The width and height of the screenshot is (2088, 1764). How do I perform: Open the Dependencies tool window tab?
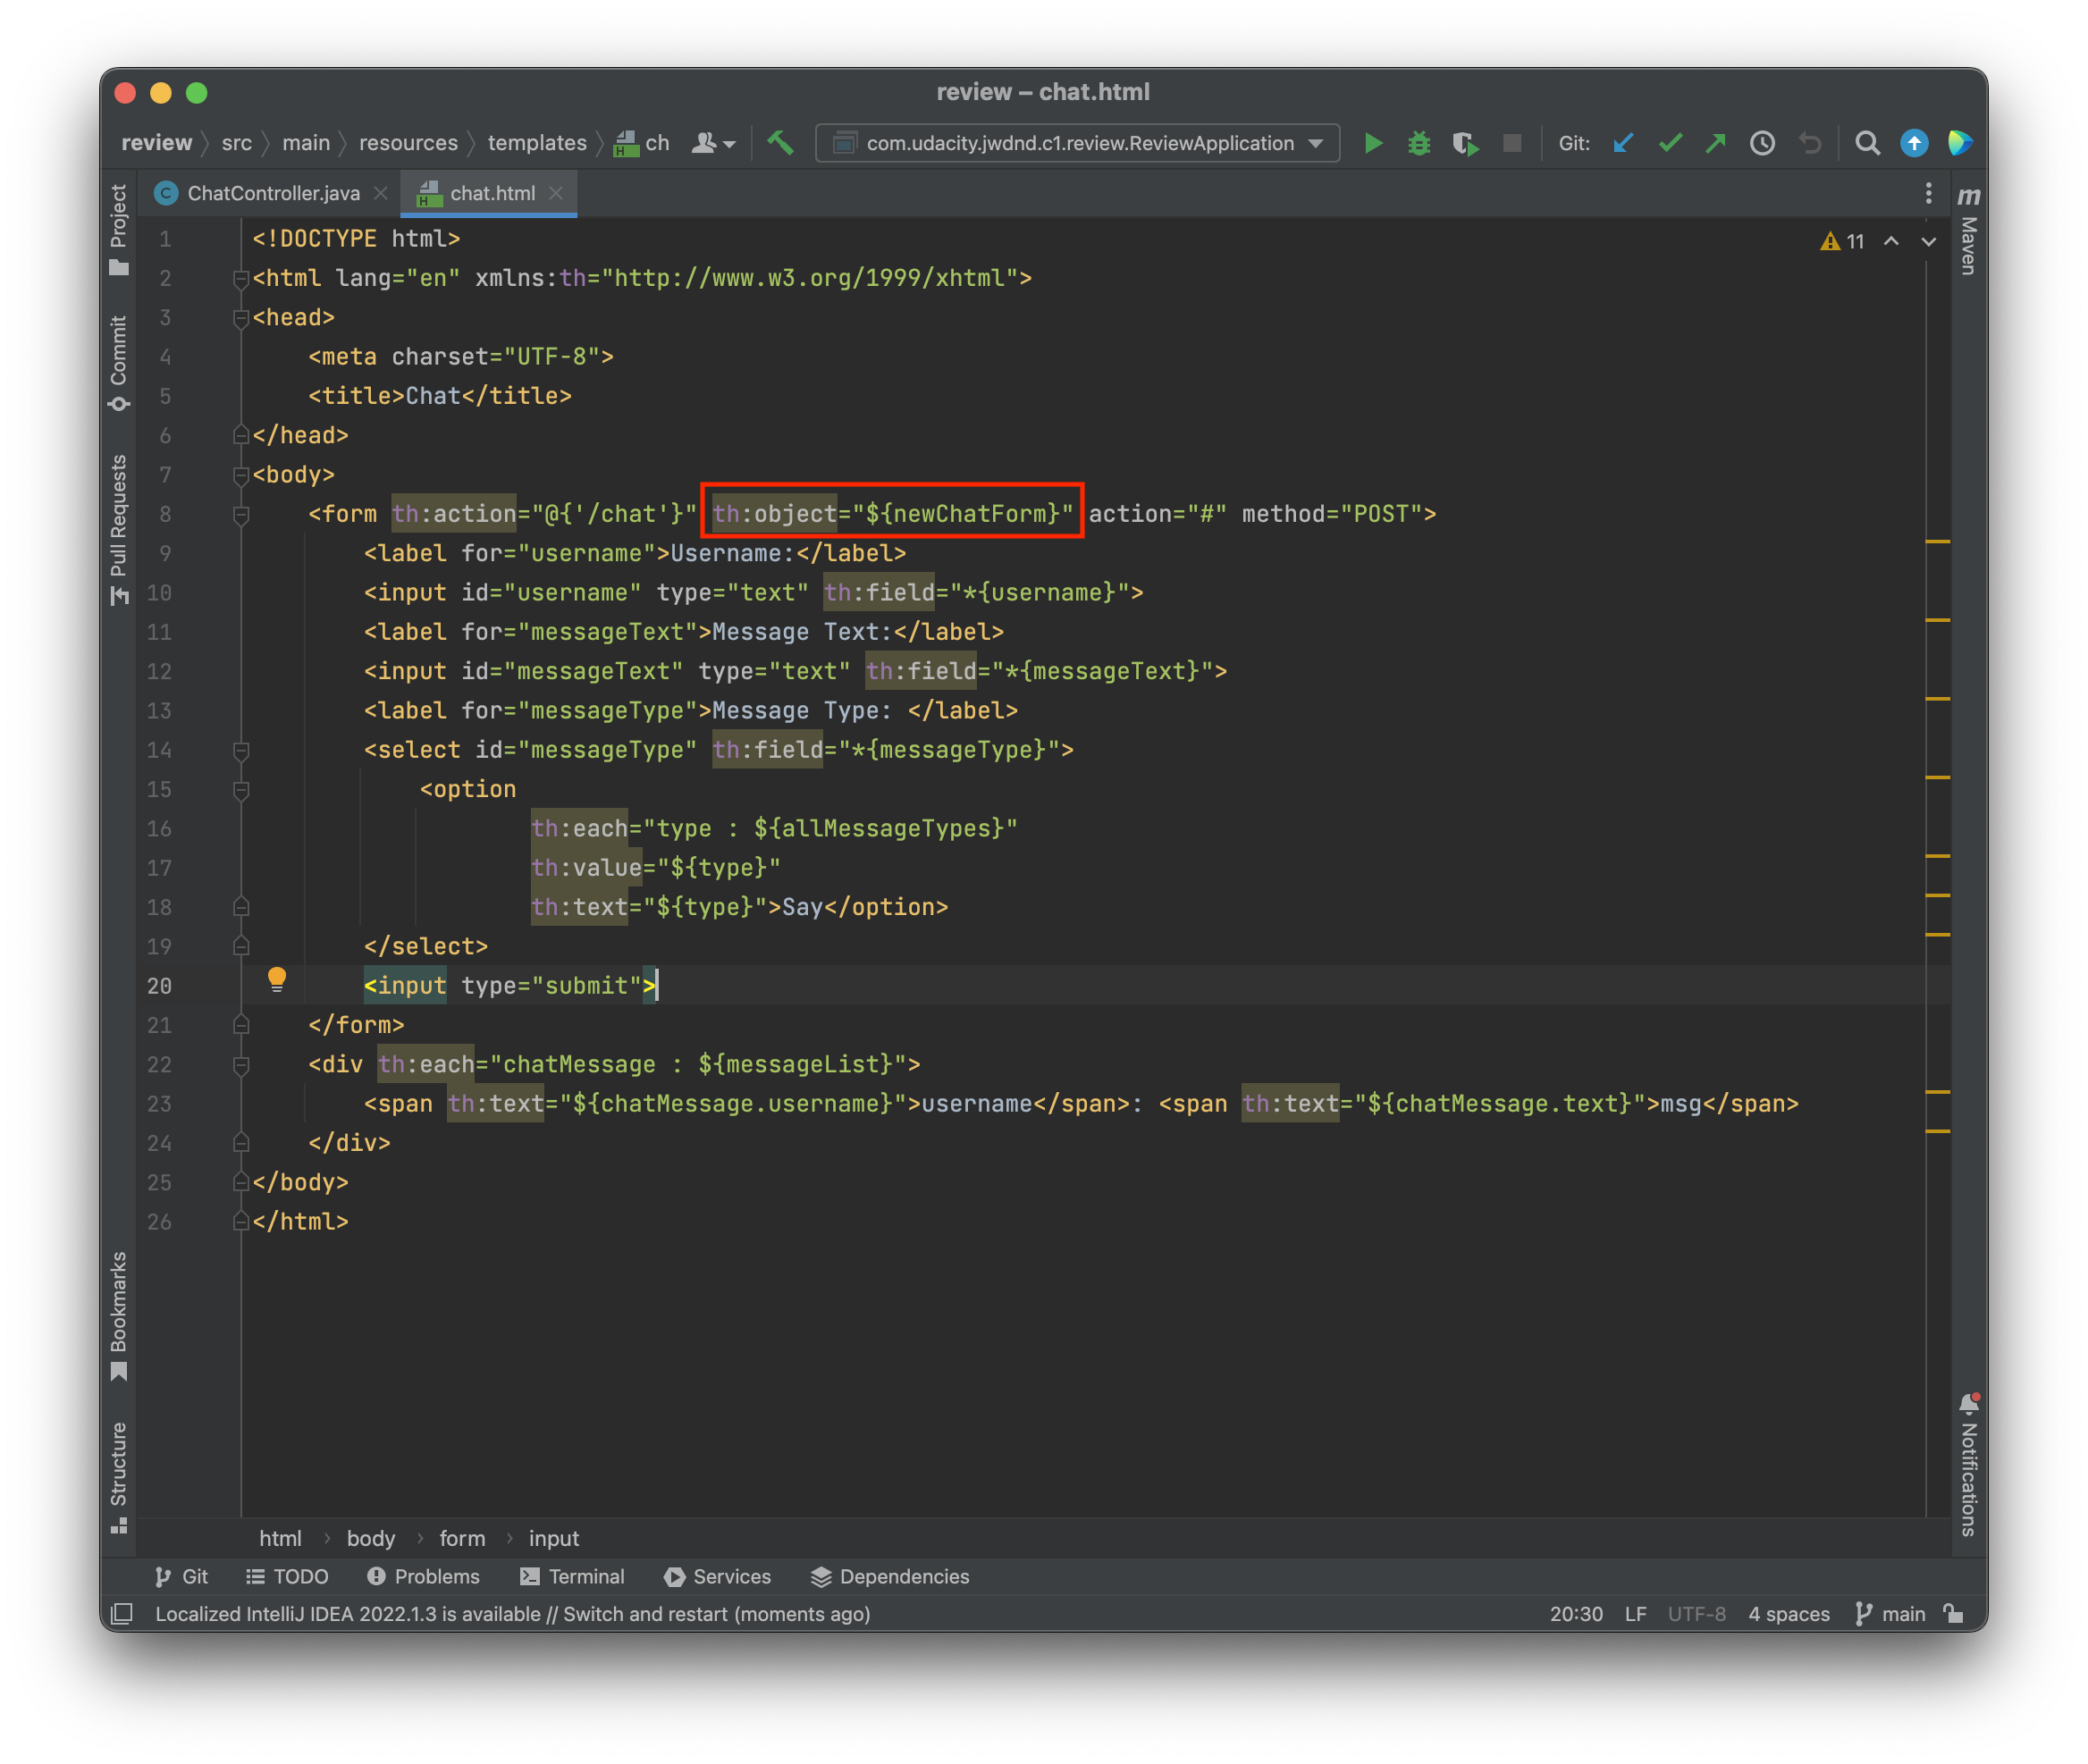891,1577
